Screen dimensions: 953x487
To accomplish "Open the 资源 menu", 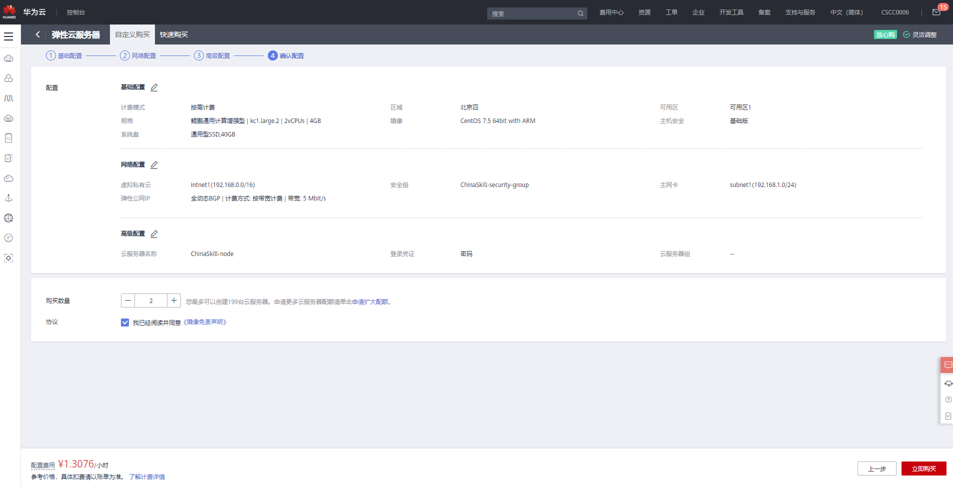I will 645,12.
